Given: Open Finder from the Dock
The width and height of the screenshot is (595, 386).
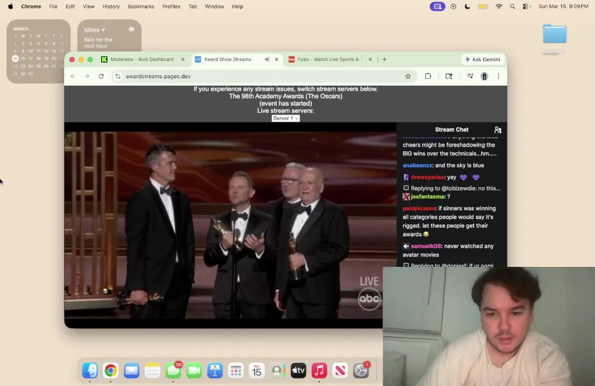Looking at the screenshot, I should [x=90, y=370].
